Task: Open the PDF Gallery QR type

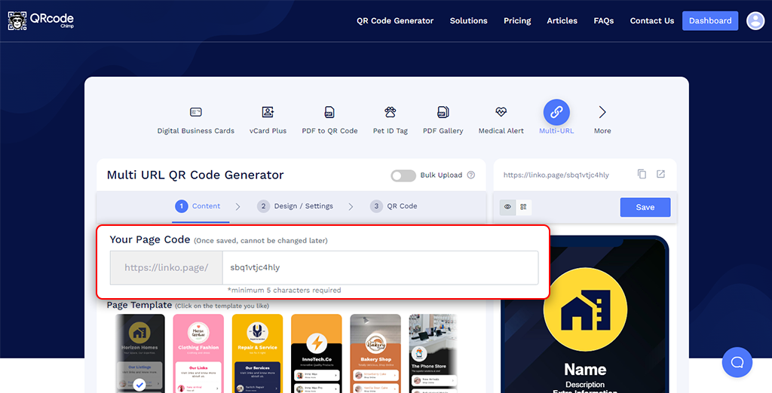Action: 443,112
